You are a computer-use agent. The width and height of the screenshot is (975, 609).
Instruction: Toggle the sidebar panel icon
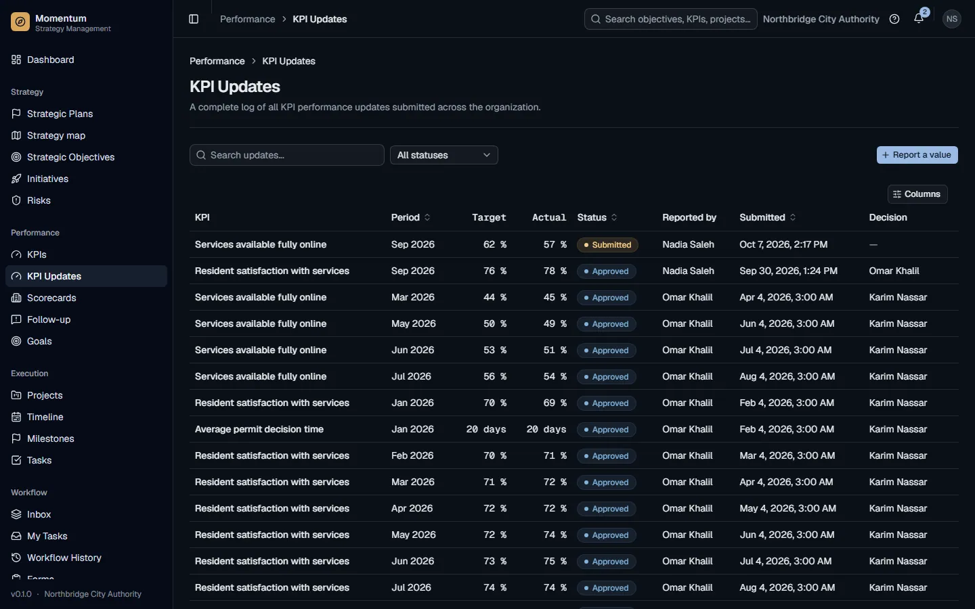[x=194, y=19]
